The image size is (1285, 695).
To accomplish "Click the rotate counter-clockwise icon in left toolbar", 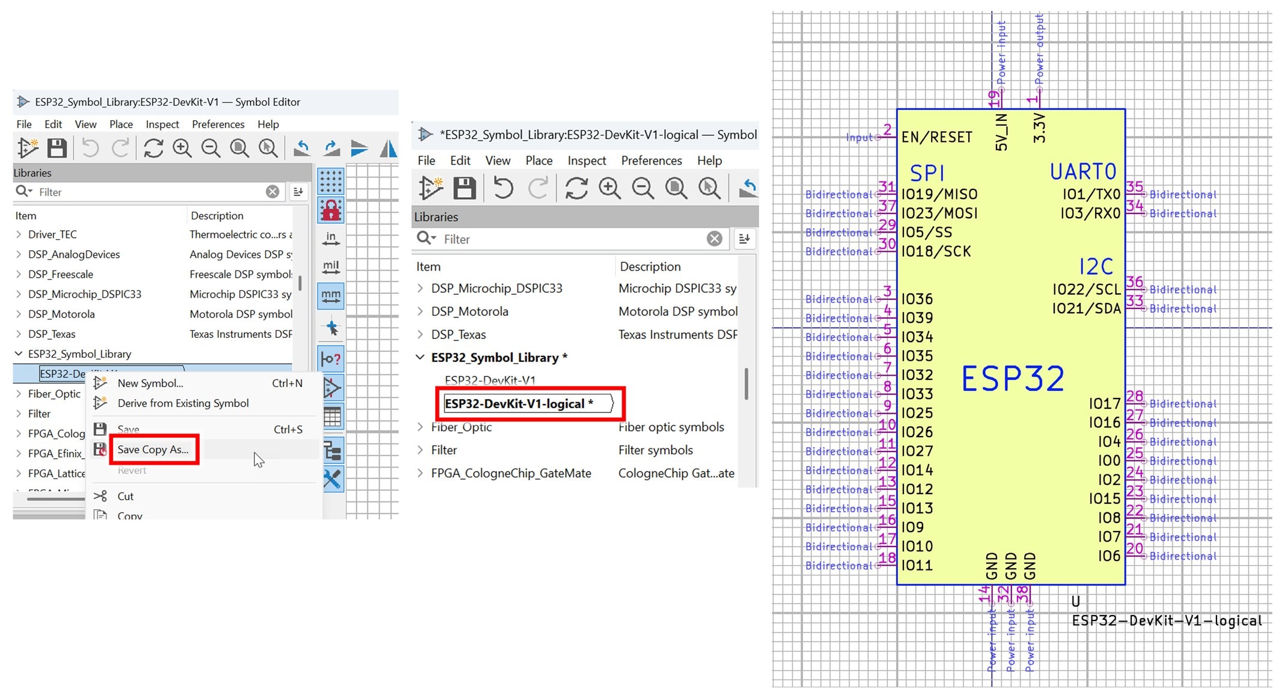I will click(302, 148).
